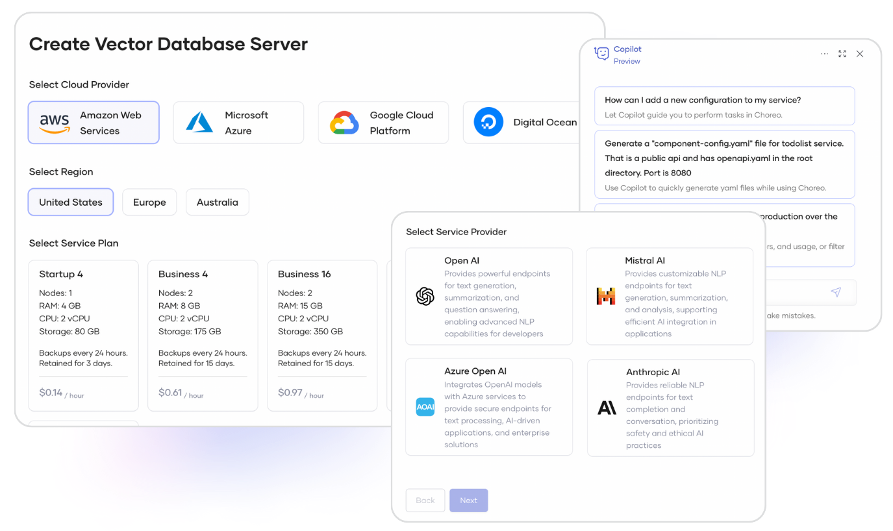Viewport: 893px width, 531px height.
Task: Click the 'Select Service Provider' heading
Action: tap(456, 232)
